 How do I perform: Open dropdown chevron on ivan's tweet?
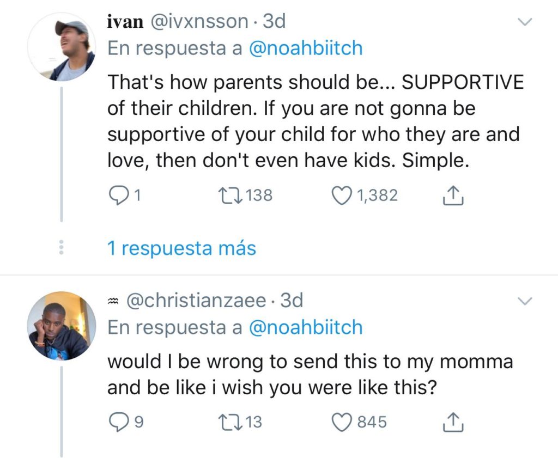pyautogui.click(x=525, y=22)
